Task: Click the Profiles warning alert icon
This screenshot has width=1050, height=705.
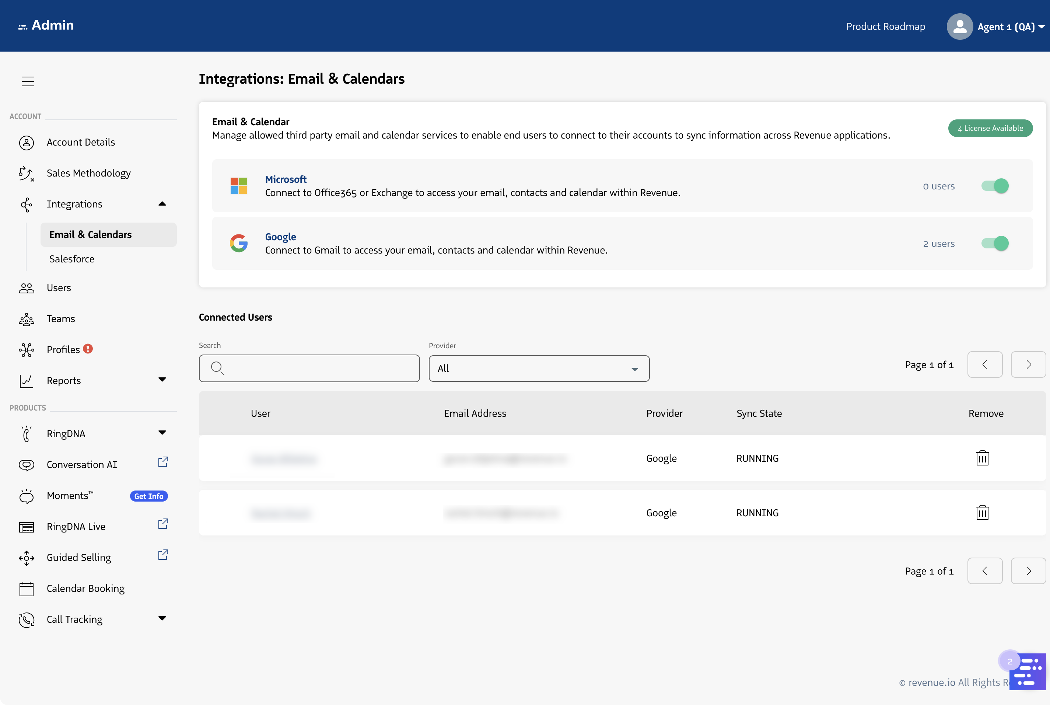Action: pyautogui.click(x=88, y=349)
